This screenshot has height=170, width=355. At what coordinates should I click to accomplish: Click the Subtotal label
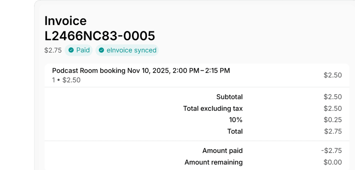[230, 97]
